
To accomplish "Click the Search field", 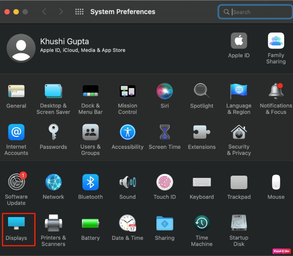I will point(255,12).
